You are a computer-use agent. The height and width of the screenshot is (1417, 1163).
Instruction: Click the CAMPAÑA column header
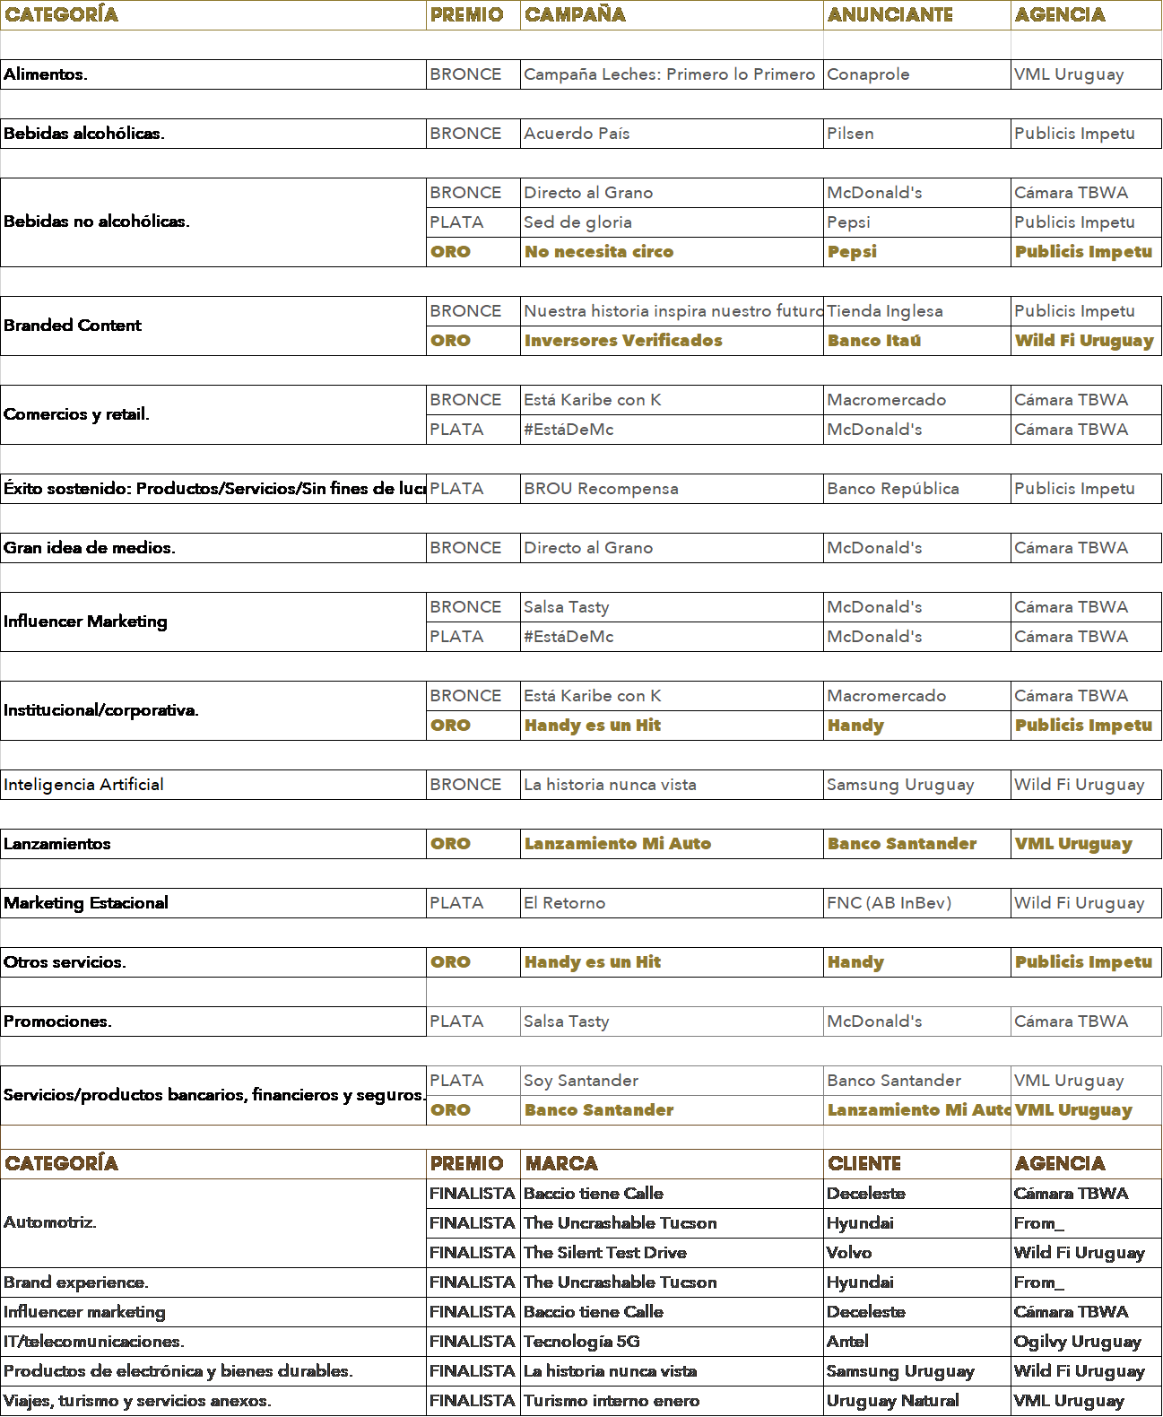(x=672, y=15)
